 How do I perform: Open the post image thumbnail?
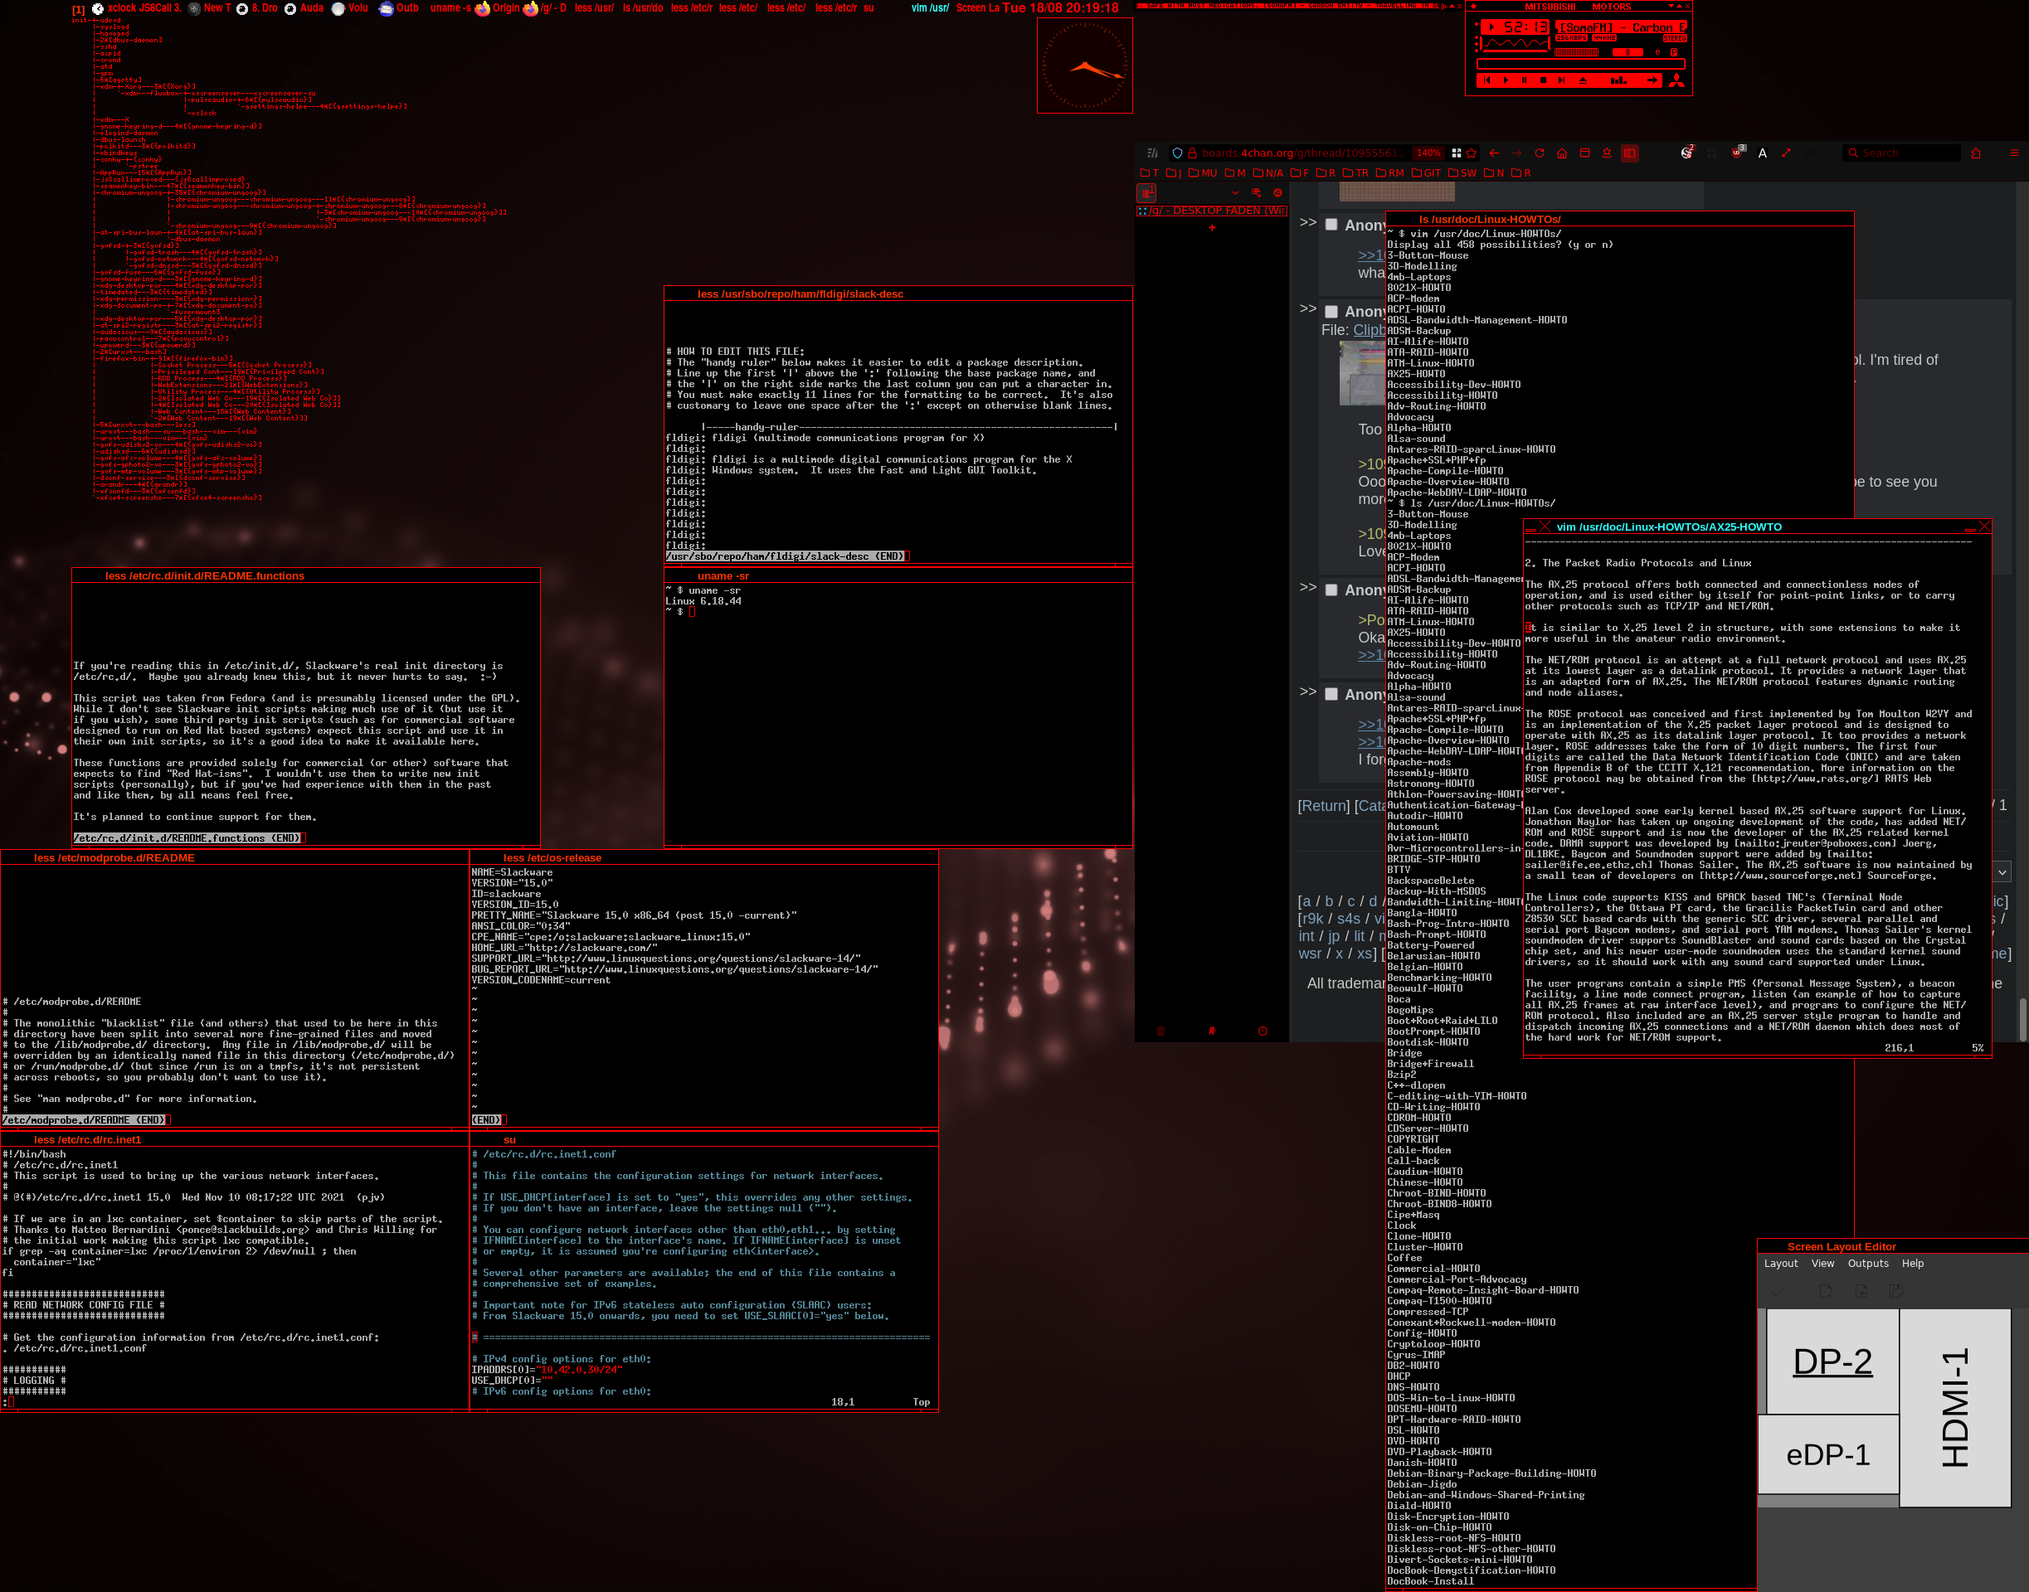pos(1362,373)
